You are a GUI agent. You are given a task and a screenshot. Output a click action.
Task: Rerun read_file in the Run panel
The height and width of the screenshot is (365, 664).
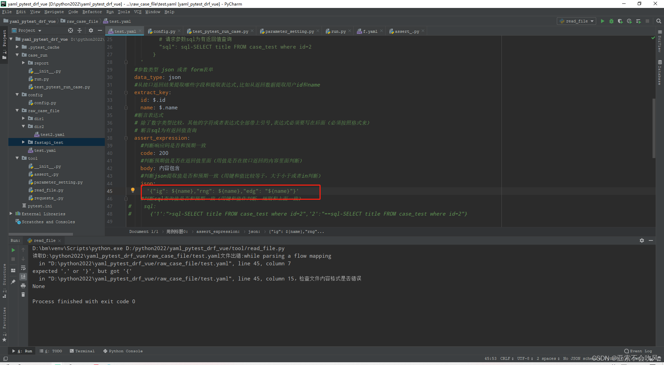tap(13, 250)
